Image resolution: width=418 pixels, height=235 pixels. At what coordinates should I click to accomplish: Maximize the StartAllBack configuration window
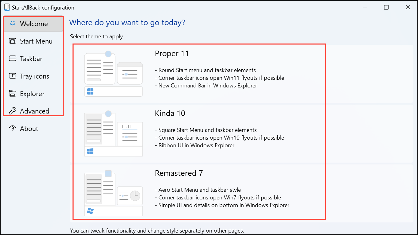click(x=386, y=7)
